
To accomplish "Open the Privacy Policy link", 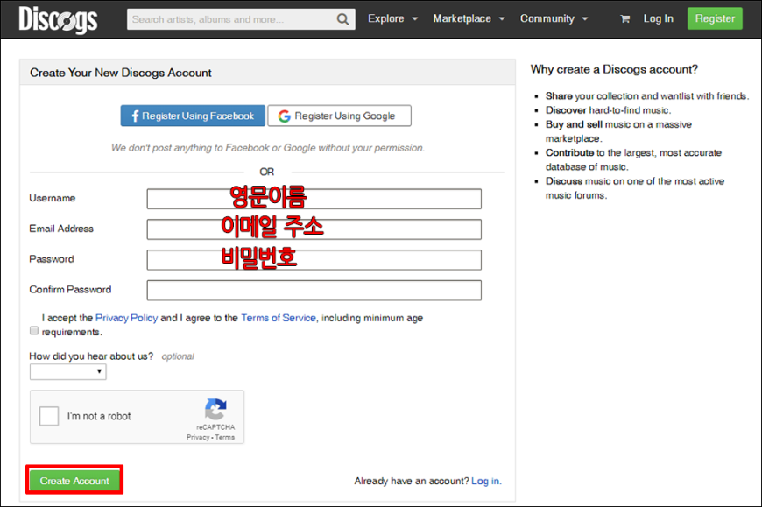I will [126, 318].
